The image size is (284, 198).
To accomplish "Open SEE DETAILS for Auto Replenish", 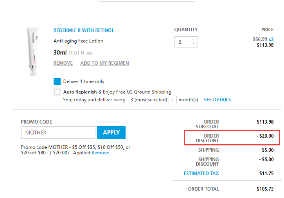I will (x=217, y=100).
